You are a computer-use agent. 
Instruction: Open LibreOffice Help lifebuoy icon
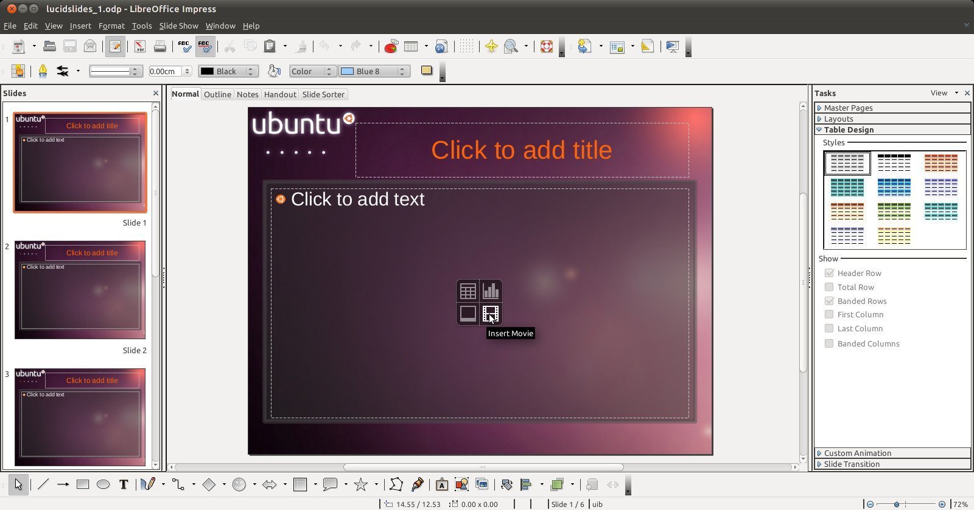pos(546,46)
